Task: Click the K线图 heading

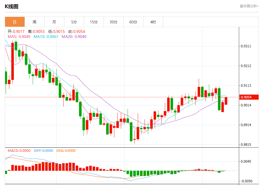Action: (12, 6)
